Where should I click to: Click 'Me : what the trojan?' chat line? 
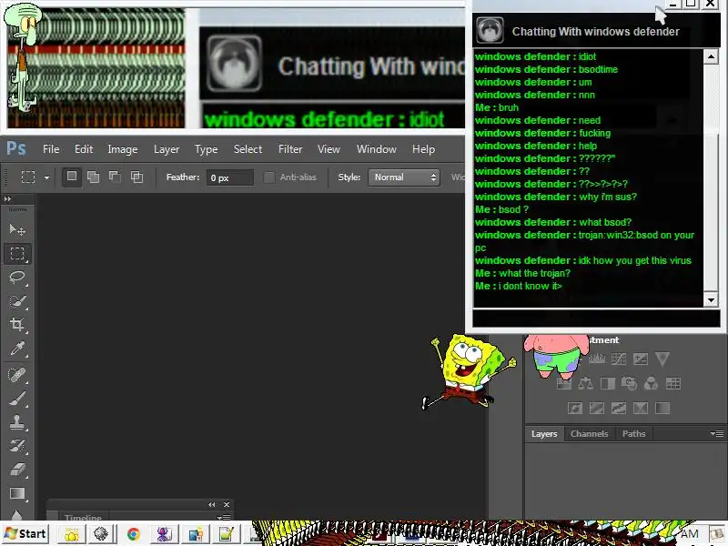522,274
